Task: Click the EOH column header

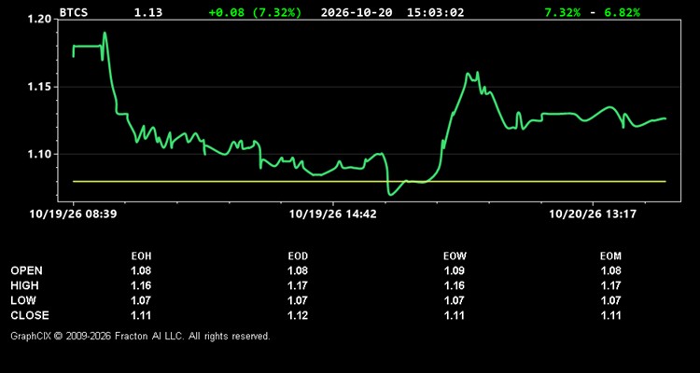Action: point(141,256)
